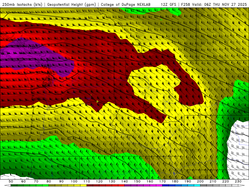This screenshot has height=187, width=249.
Task: Click the 170 knot legend label
Action: (162, 181)
